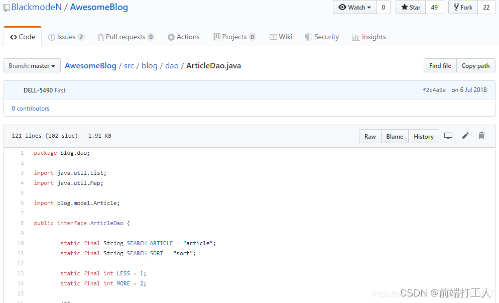Screen dimensions: 499x303
Task: Expand the Branch: master dropdown
Action: 32,66
